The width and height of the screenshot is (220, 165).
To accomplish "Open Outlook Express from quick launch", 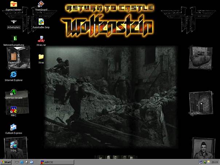I will [x=32, y=162].
